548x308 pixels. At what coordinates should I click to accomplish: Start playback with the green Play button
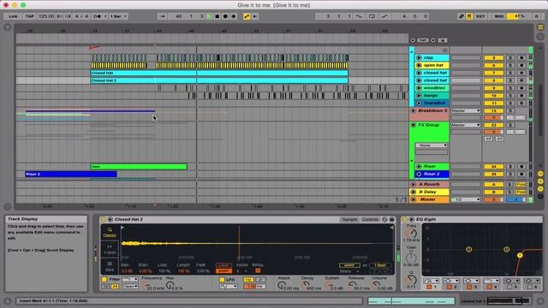tap(209, 16)
